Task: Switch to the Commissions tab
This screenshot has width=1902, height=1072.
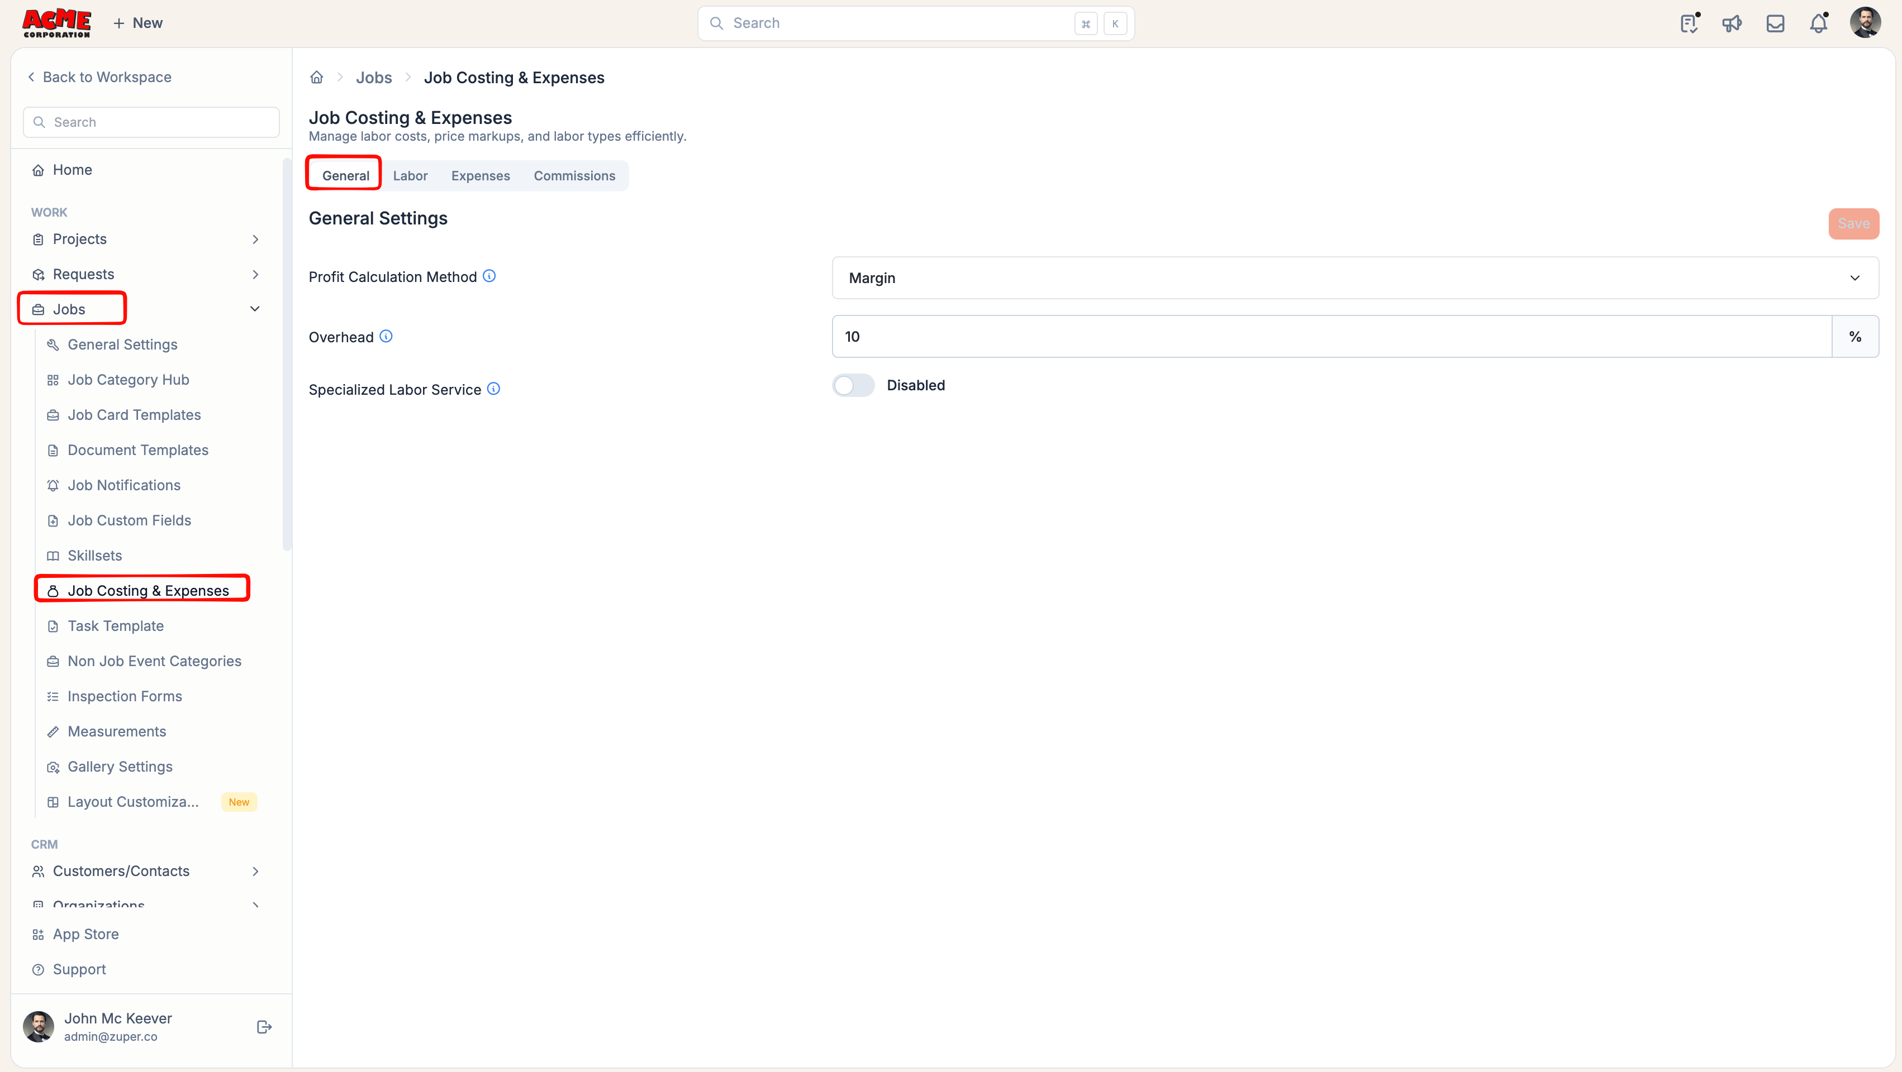Action: 574,175
